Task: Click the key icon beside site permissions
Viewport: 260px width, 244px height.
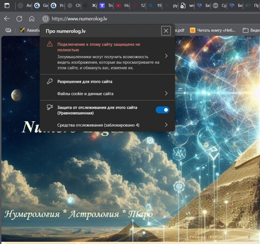Action: pyautogui.click(x=50, y=81)
